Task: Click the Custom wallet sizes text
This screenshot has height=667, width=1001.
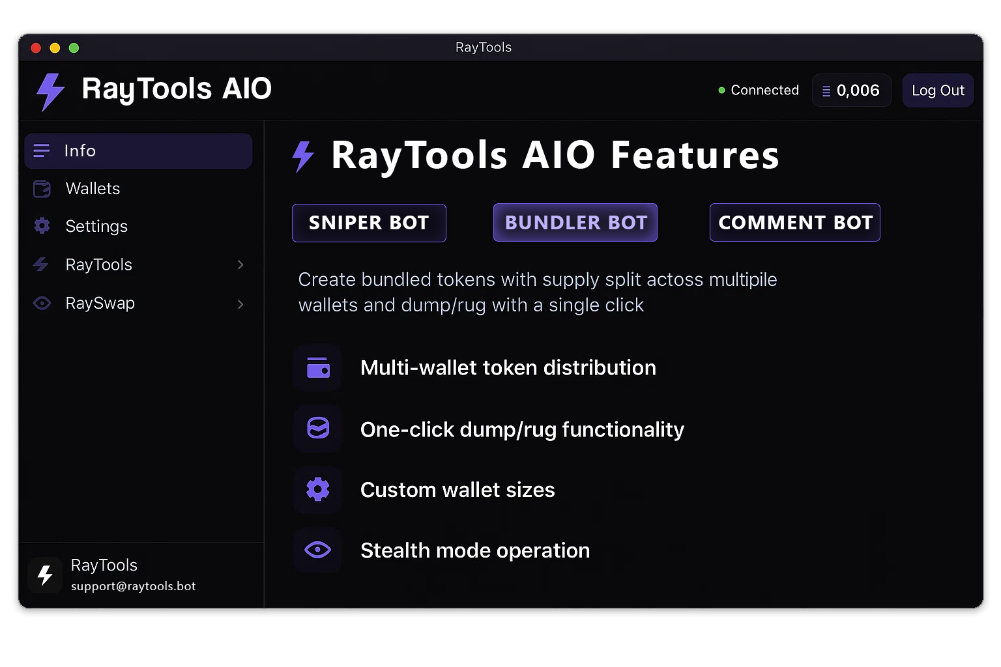Action: click(457, 490)
